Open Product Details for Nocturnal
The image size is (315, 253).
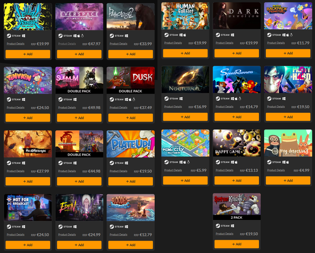point(173,107)
